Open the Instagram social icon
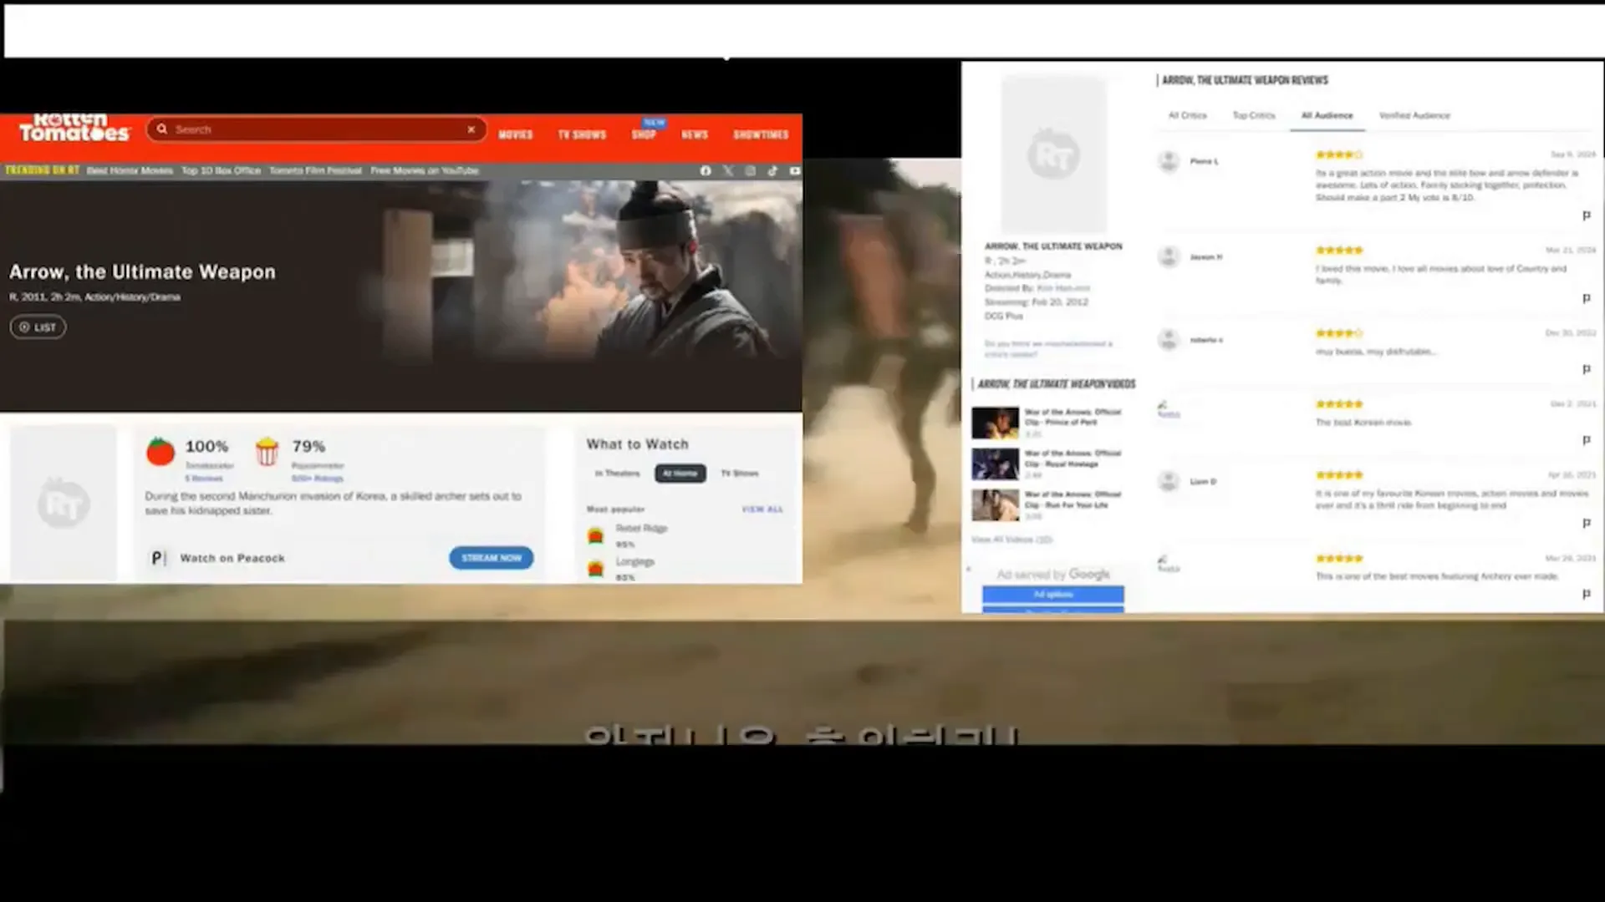The height and width of the screenshot is (902, 1605). pos(751,170)
